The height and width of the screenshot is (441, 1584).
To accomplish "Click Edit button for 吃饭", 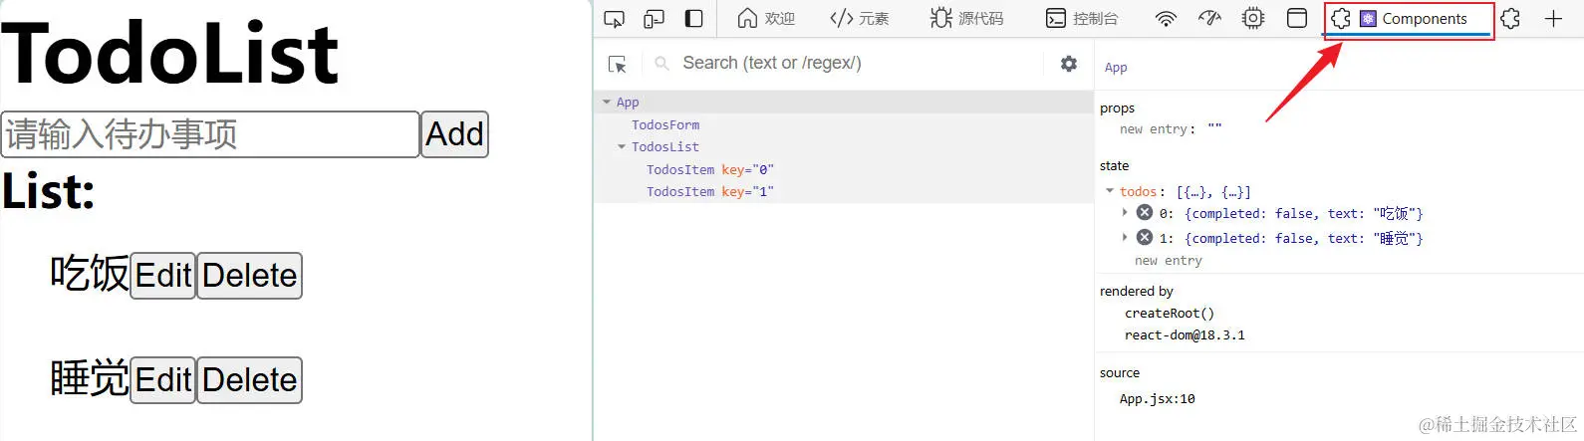I will 162,276.
